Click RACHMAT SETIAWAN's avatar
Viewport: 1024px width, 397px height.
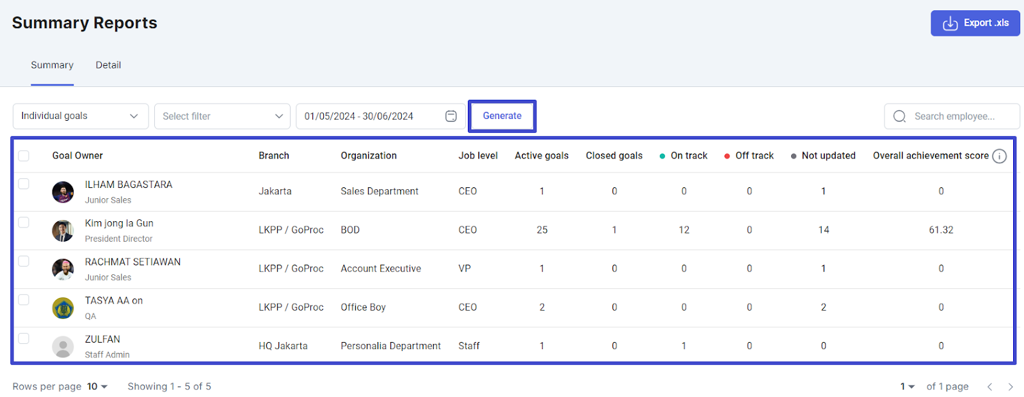coord(63,269)
